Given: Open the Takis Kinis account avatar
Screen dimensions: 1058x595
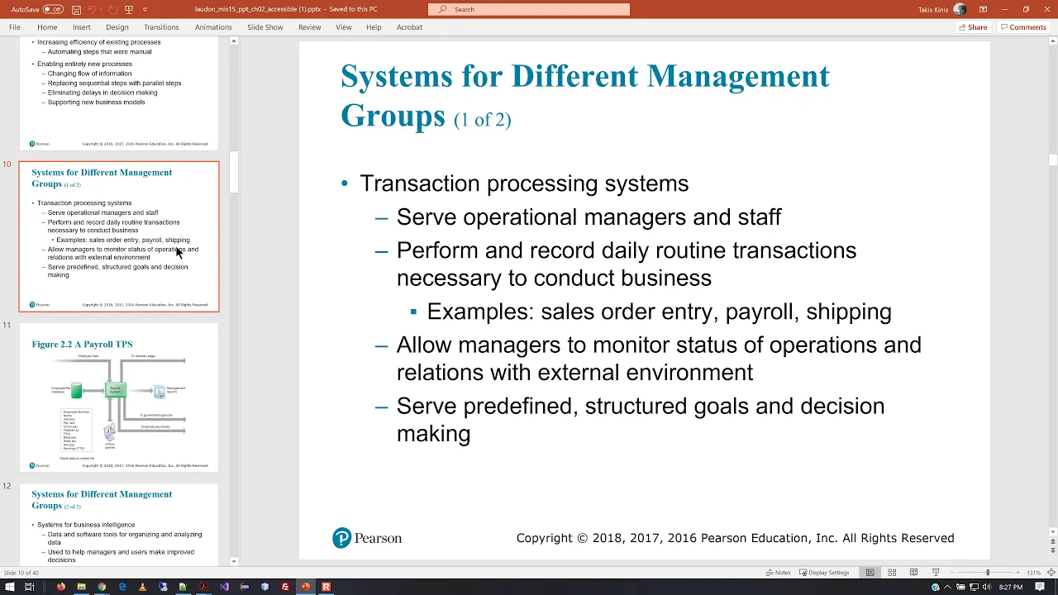Looking at the screenshot, I should (960, 9).
